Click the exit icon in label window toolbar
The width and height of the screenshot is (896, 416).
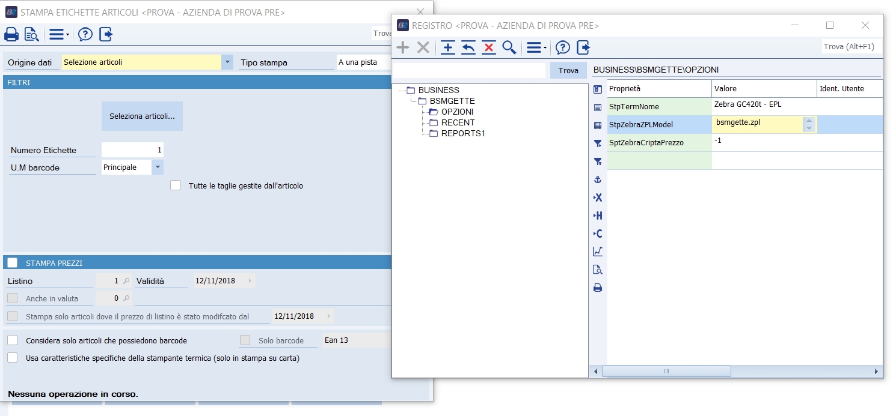tap(106, 34)
